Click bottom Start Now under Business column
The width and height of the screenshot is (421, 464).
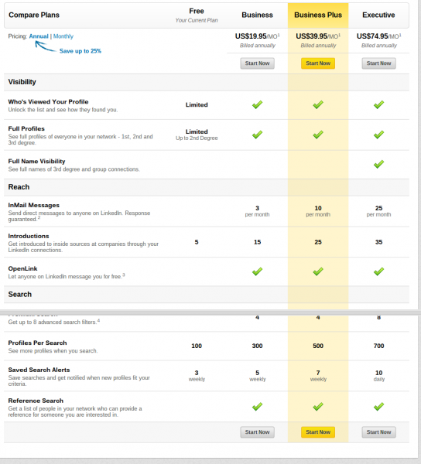click(257, 432)
